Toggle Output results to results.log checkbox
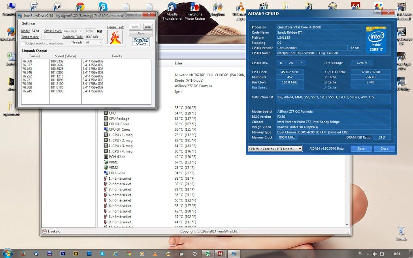This screenshot has width=413, height=258. point(24,43)
